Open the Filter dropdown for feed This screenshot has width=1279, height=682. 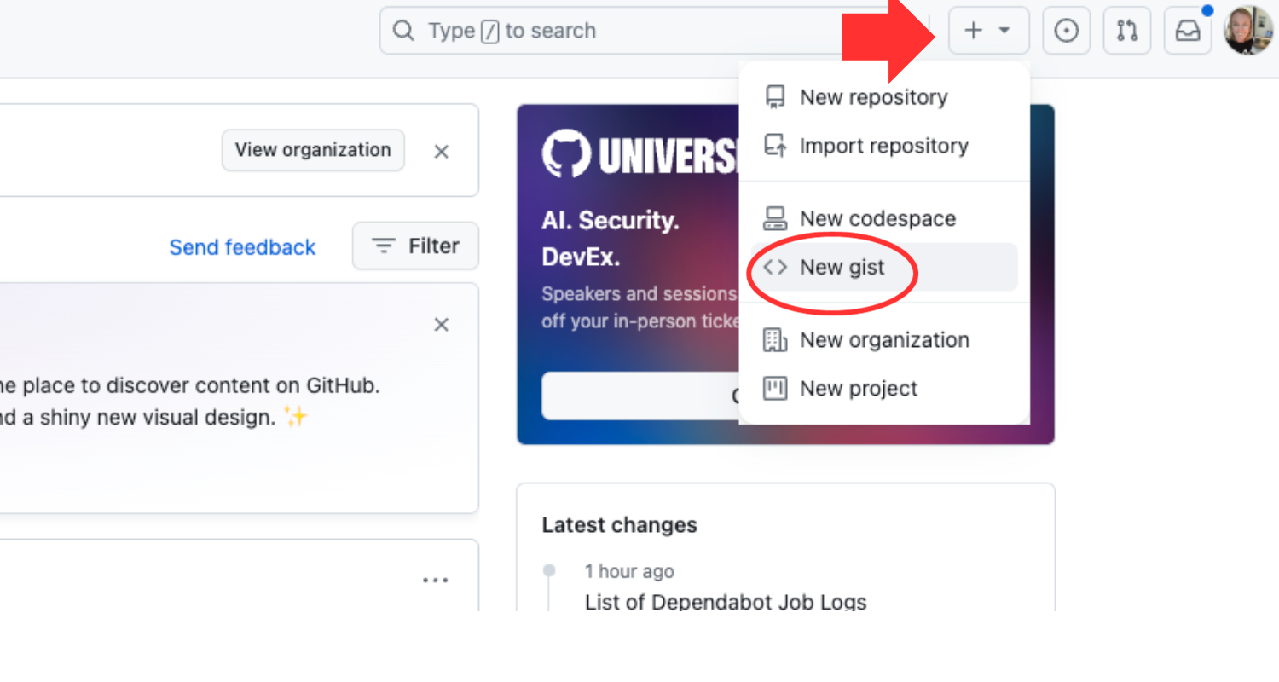point(415,246)
